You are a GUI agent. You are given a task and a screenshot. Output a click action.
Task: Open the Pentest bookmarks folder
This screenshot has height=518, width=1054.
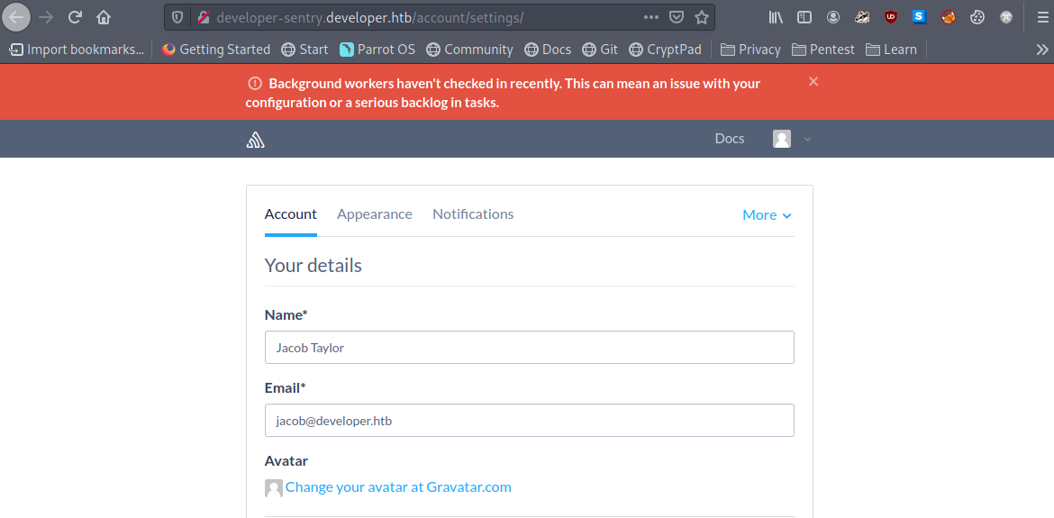coord(823,50)
